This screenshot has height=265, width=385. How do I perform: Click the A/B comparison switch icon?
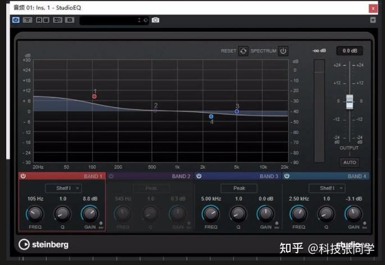[57, 20]
